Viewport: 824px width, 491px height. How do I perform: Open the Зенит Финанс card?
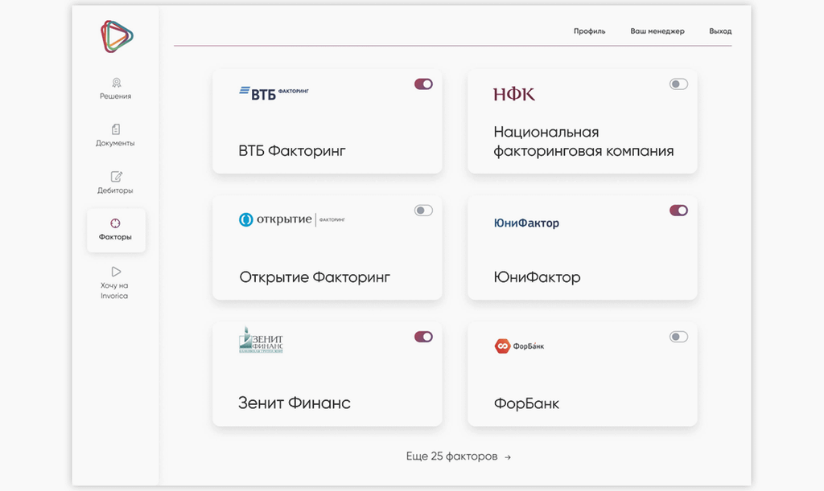coord(328,374)
